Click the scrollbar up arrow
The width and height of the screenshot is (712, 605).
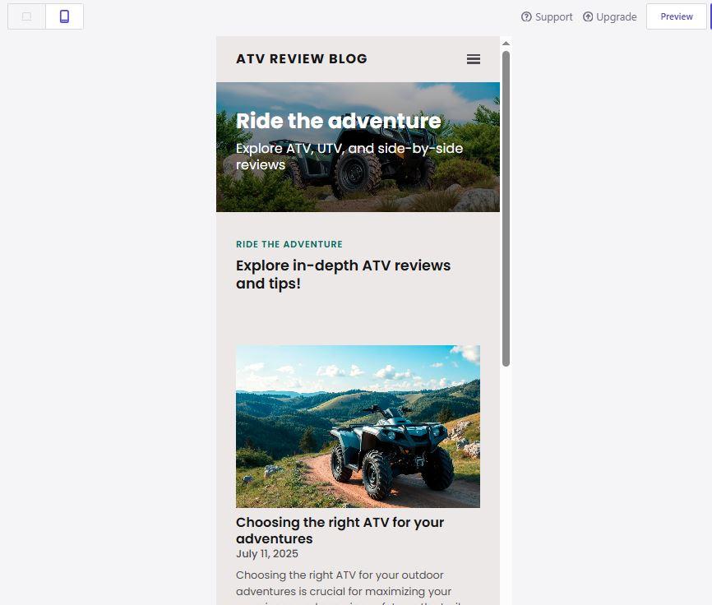506,44
